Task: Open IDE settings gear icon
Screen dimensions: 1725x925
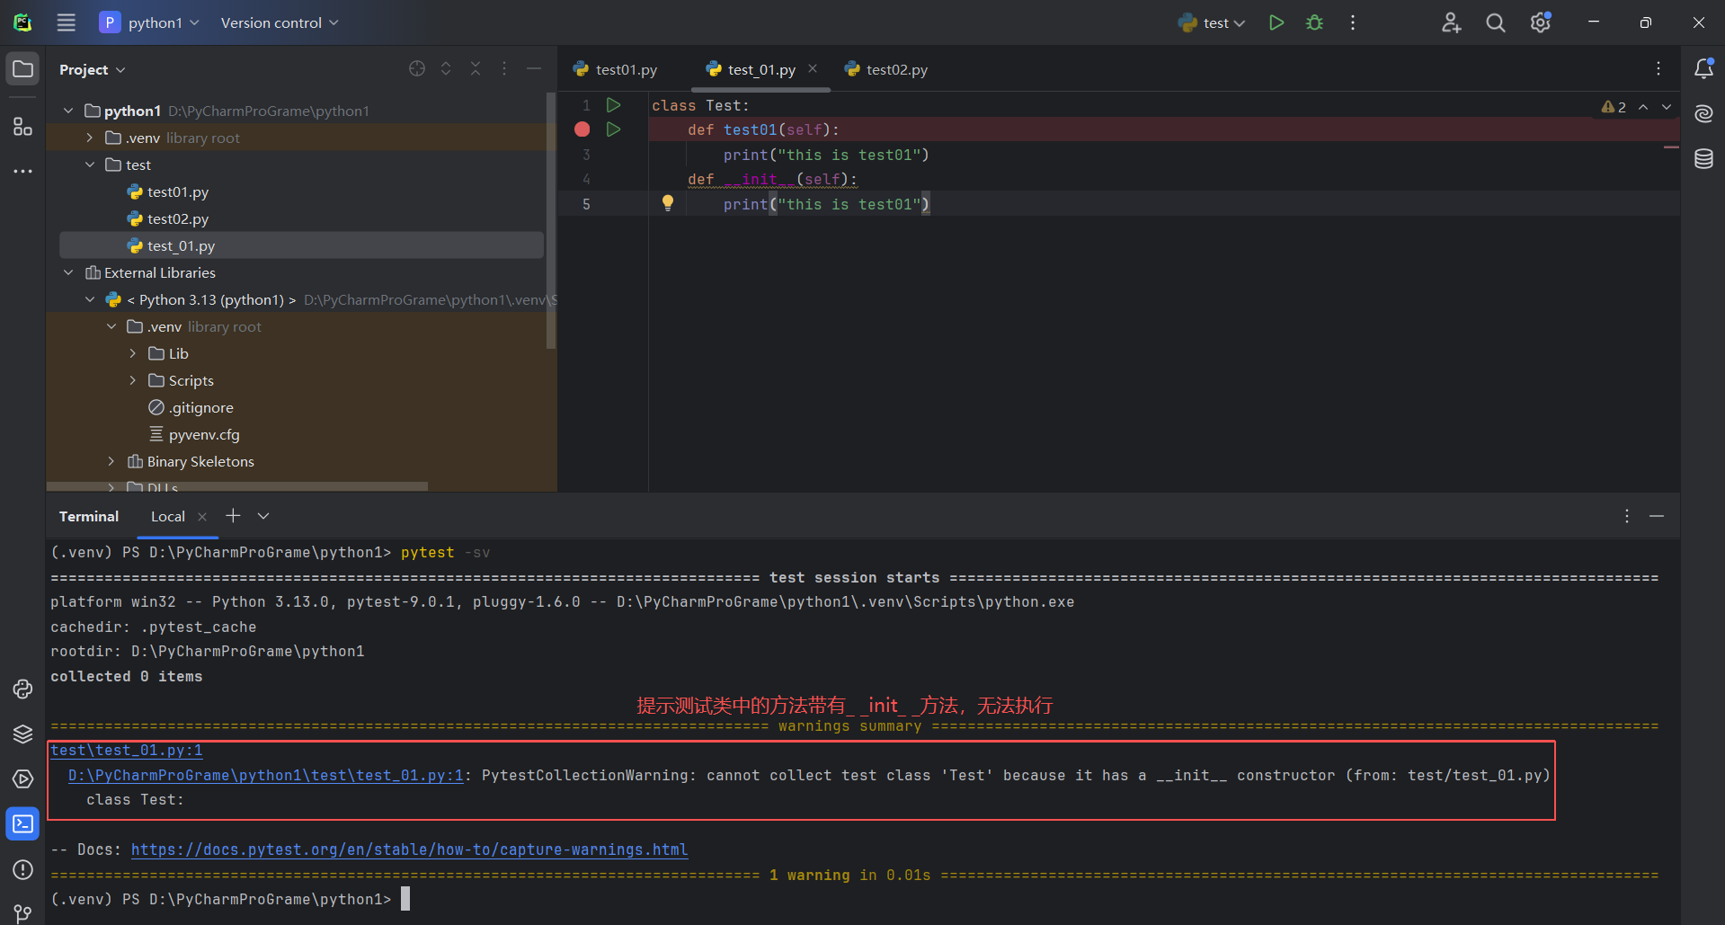Action: point(1540,22)
